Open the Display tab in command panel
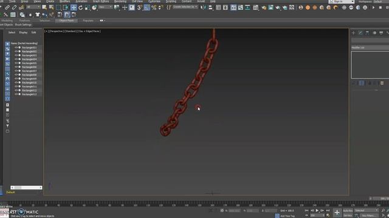The width and height of the screenshot is (389, 218). pyautogui.click(x=381, y=33)
